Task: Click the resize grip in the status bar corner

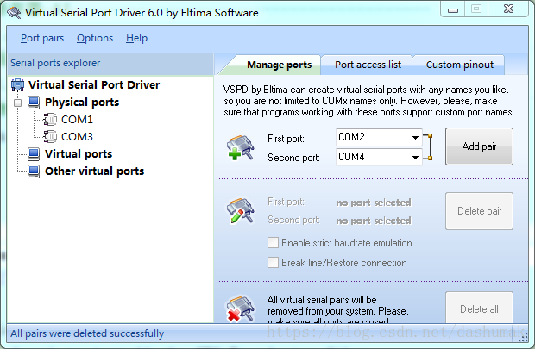Action: pyautogui.click(x=523, y=338)
